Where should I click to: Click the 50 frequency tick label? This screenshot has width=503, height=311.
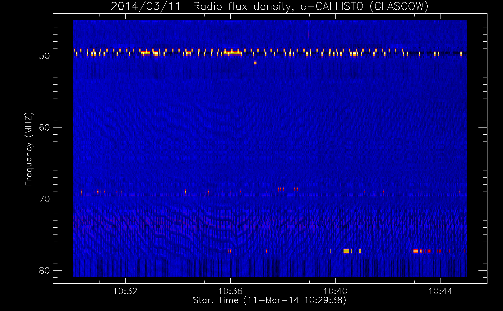44,56
